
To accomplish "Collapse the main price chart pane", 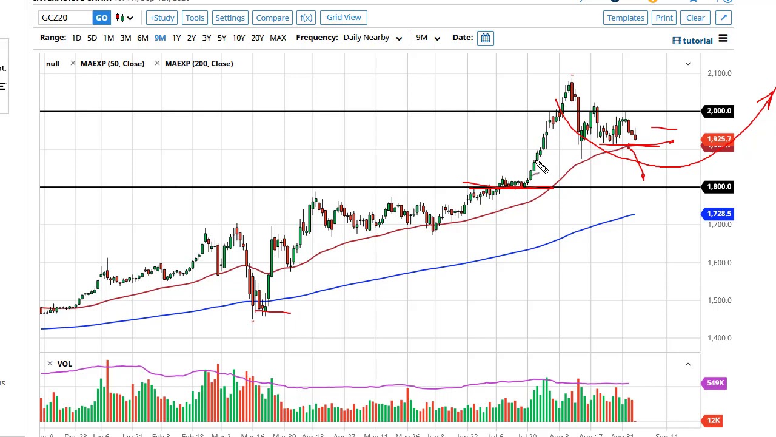I will pyautogui.click(x=687, y=63).
